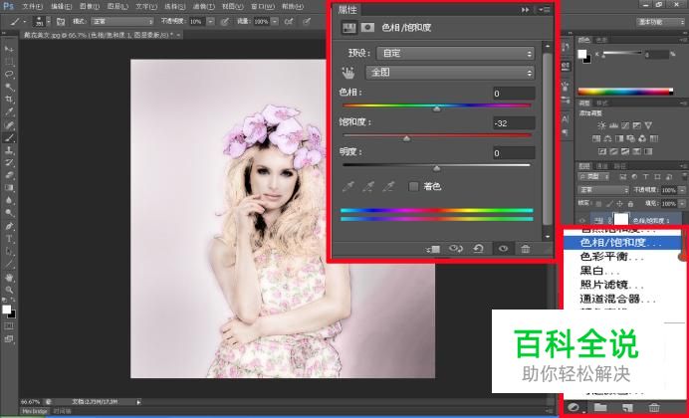Choose Hue/Saturation from adjustment menu
The width and height of the screenshot is (689, 418).
[622, 243]
